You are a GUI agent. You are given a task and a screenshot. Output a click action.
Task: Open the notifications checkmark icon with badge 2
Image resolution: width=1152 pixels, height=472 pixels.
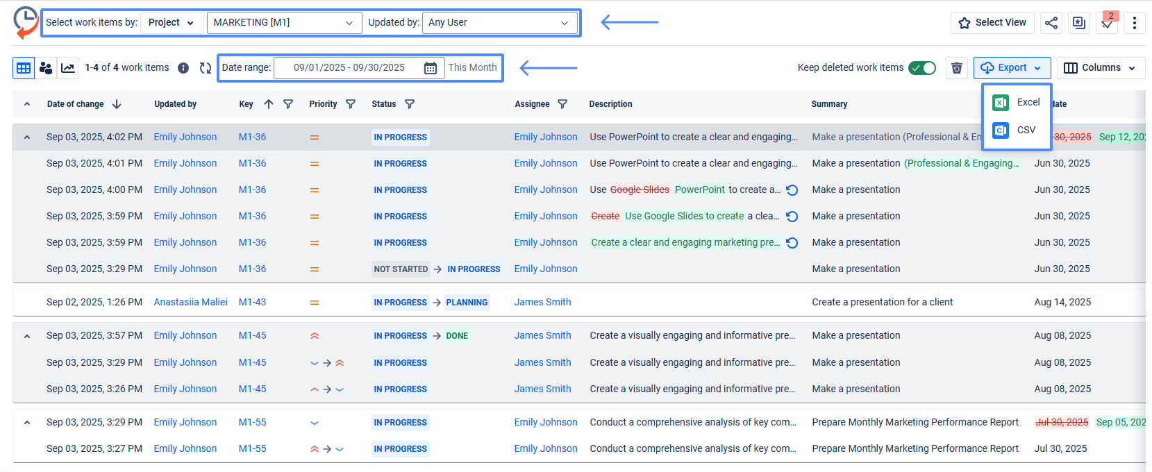tap(1107, 23)
